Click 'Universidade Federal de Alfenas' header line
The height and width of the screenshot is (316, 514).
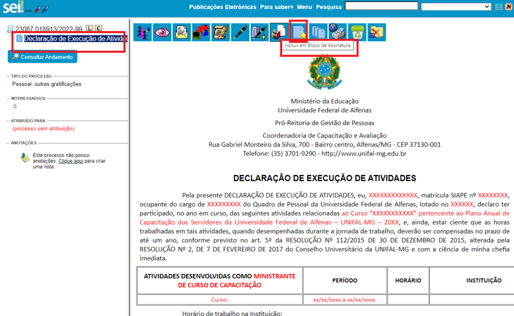[x=325, y=110]
